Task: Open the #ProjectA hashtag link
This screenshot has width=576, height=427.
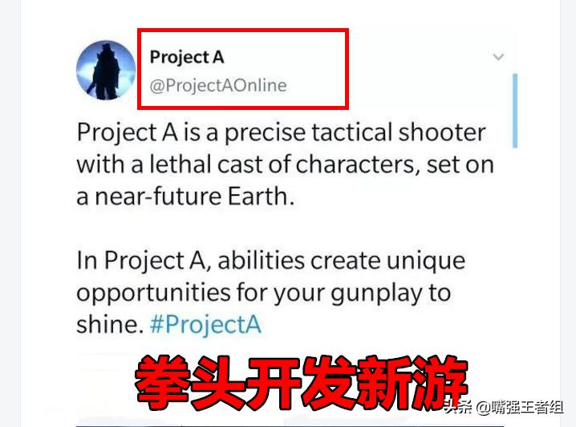Action: click(205, 324)
